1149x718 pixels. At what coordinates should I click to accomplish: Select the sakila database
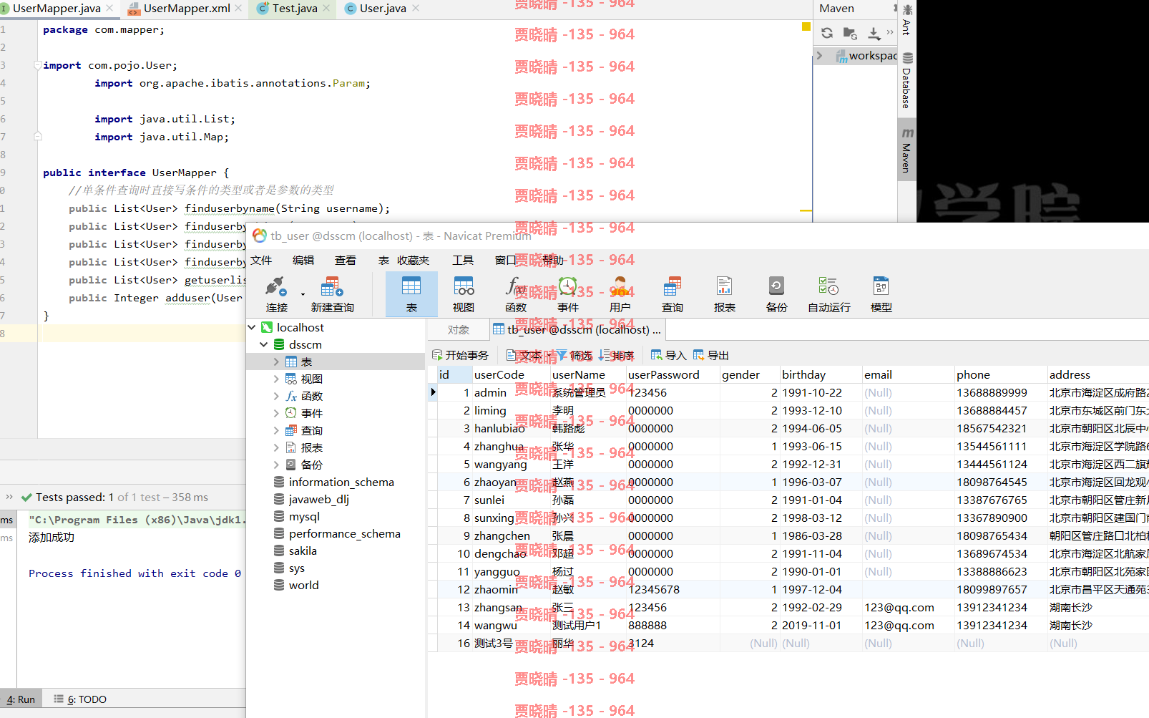(x=303, y=550)
